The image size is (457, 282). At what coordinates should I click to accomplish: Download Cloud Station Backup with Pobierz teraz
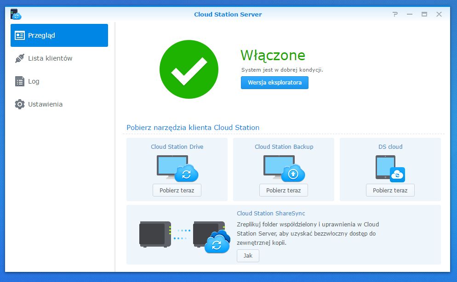284,190
